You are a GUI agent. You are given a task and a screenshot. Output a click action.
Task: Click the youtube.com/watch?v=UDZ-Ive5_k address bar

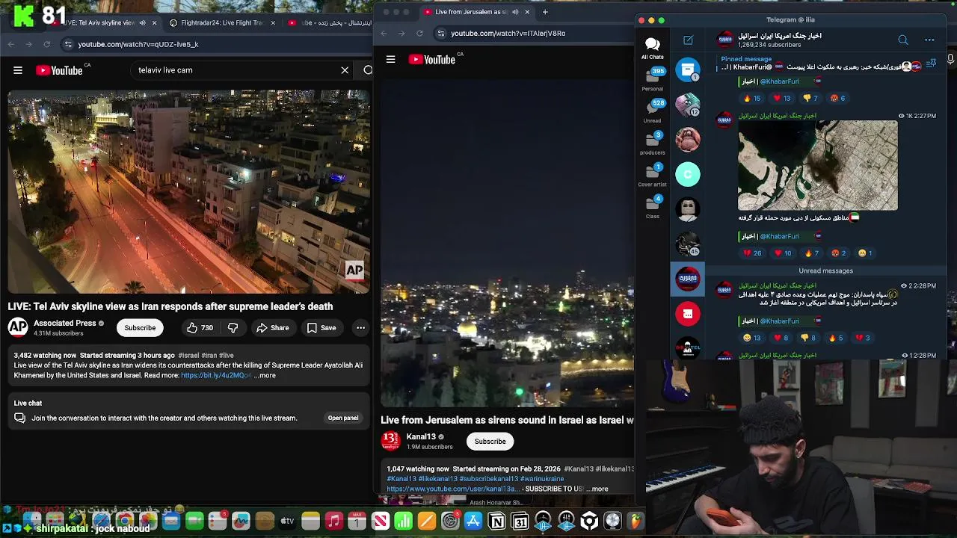[217, 44]
